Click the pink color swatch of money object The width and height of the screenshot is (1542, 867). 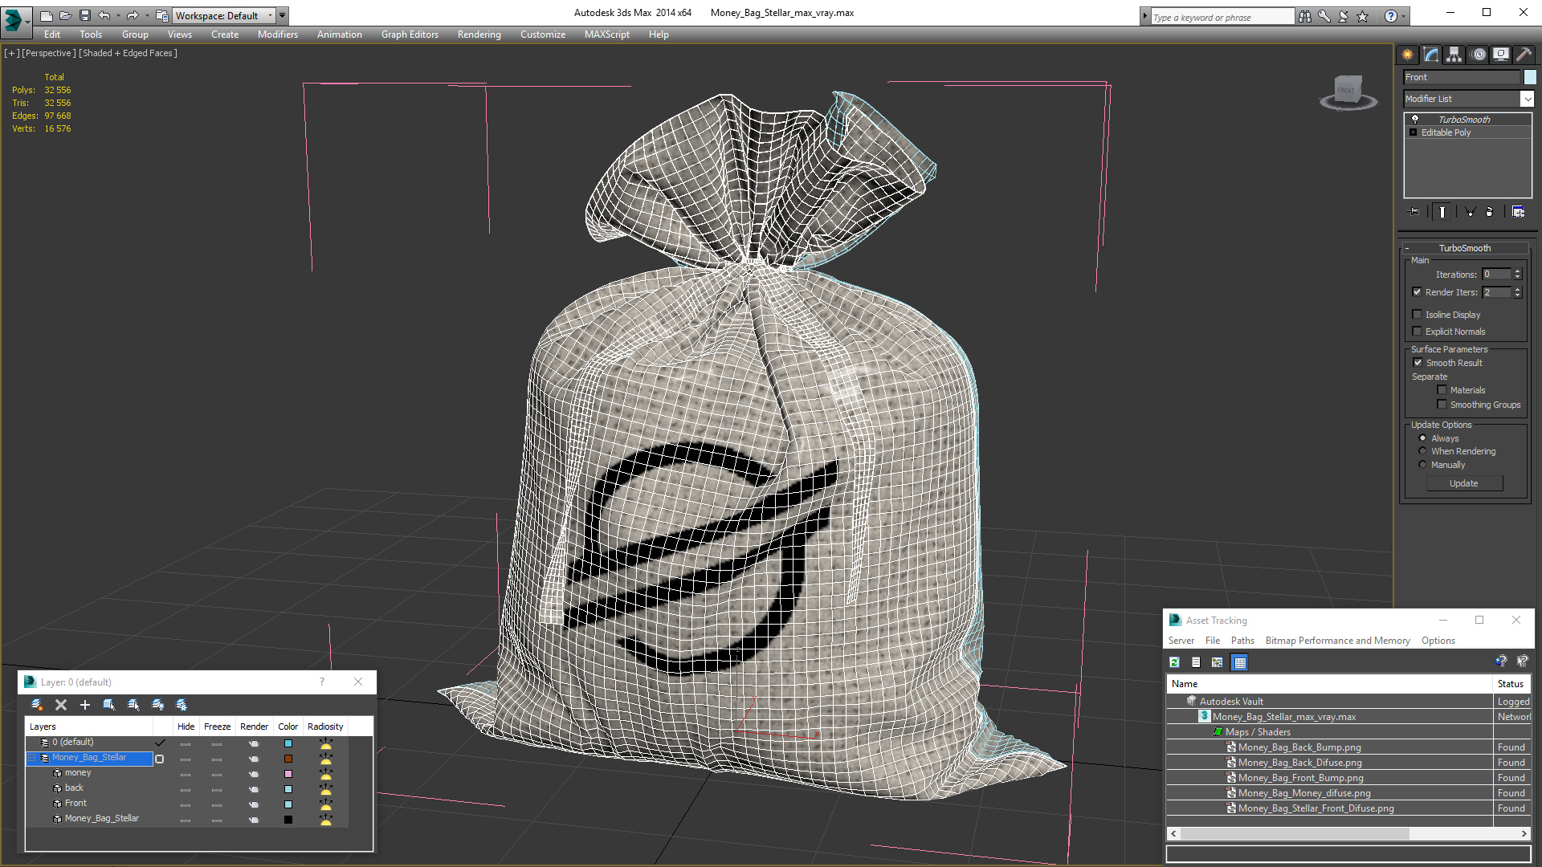coord(288,774)
